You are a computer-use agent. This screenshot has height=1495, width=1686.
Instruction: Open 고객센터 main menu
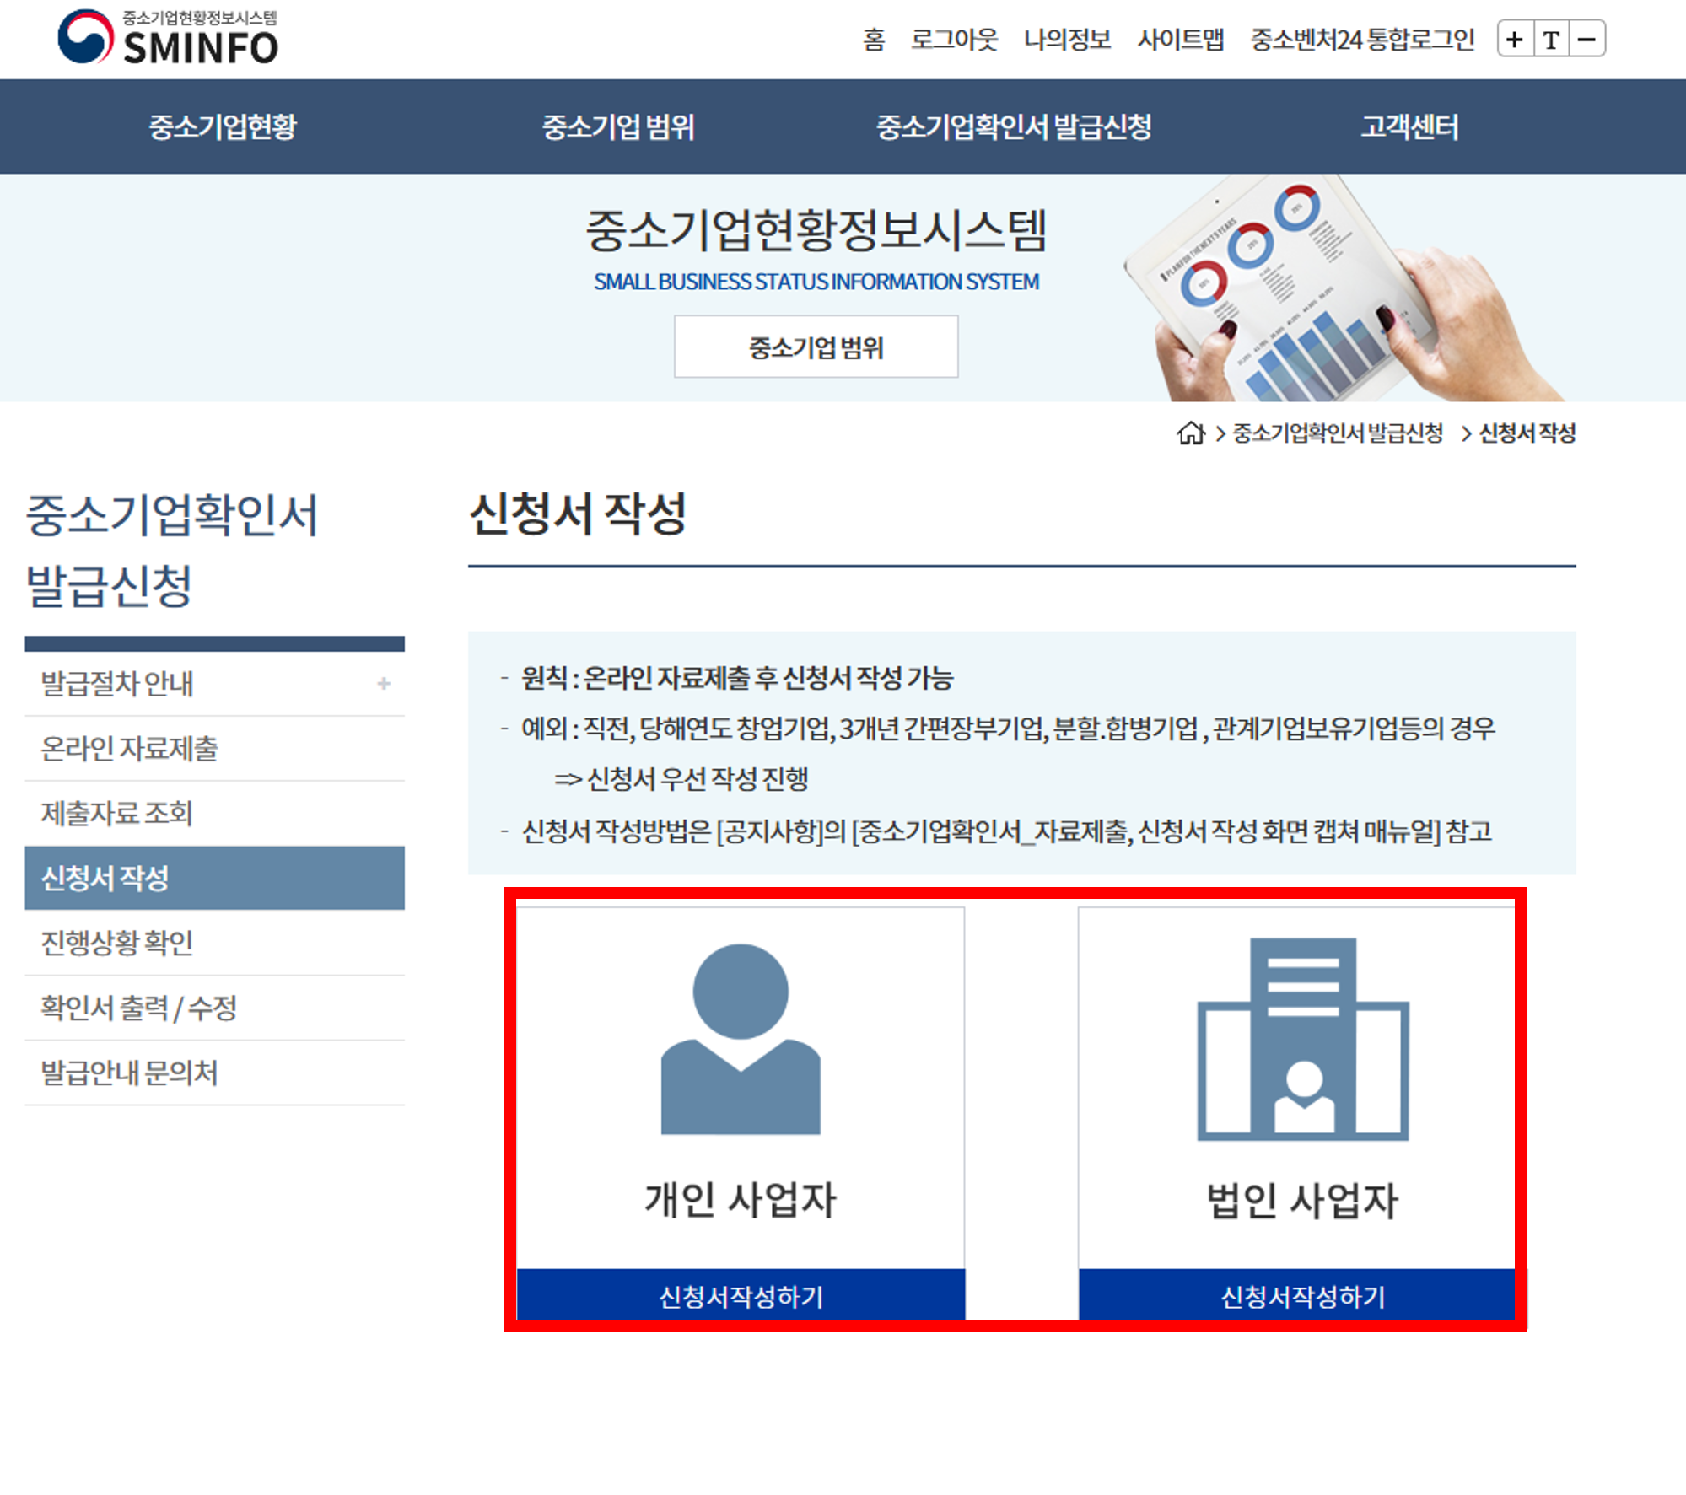point(1409,127)
